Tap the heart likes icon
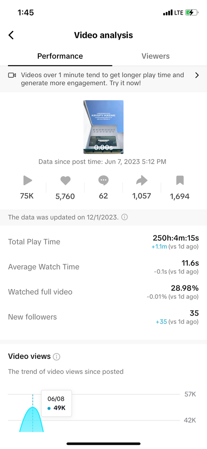Viewport: 207px width, 449px height. (x=65, y=180)
